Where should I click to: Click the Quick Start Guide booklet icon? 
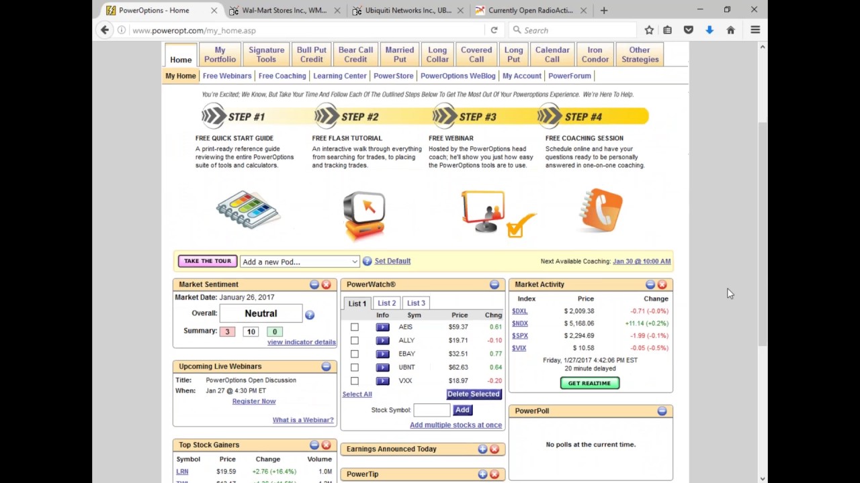[x=248, y=210]
